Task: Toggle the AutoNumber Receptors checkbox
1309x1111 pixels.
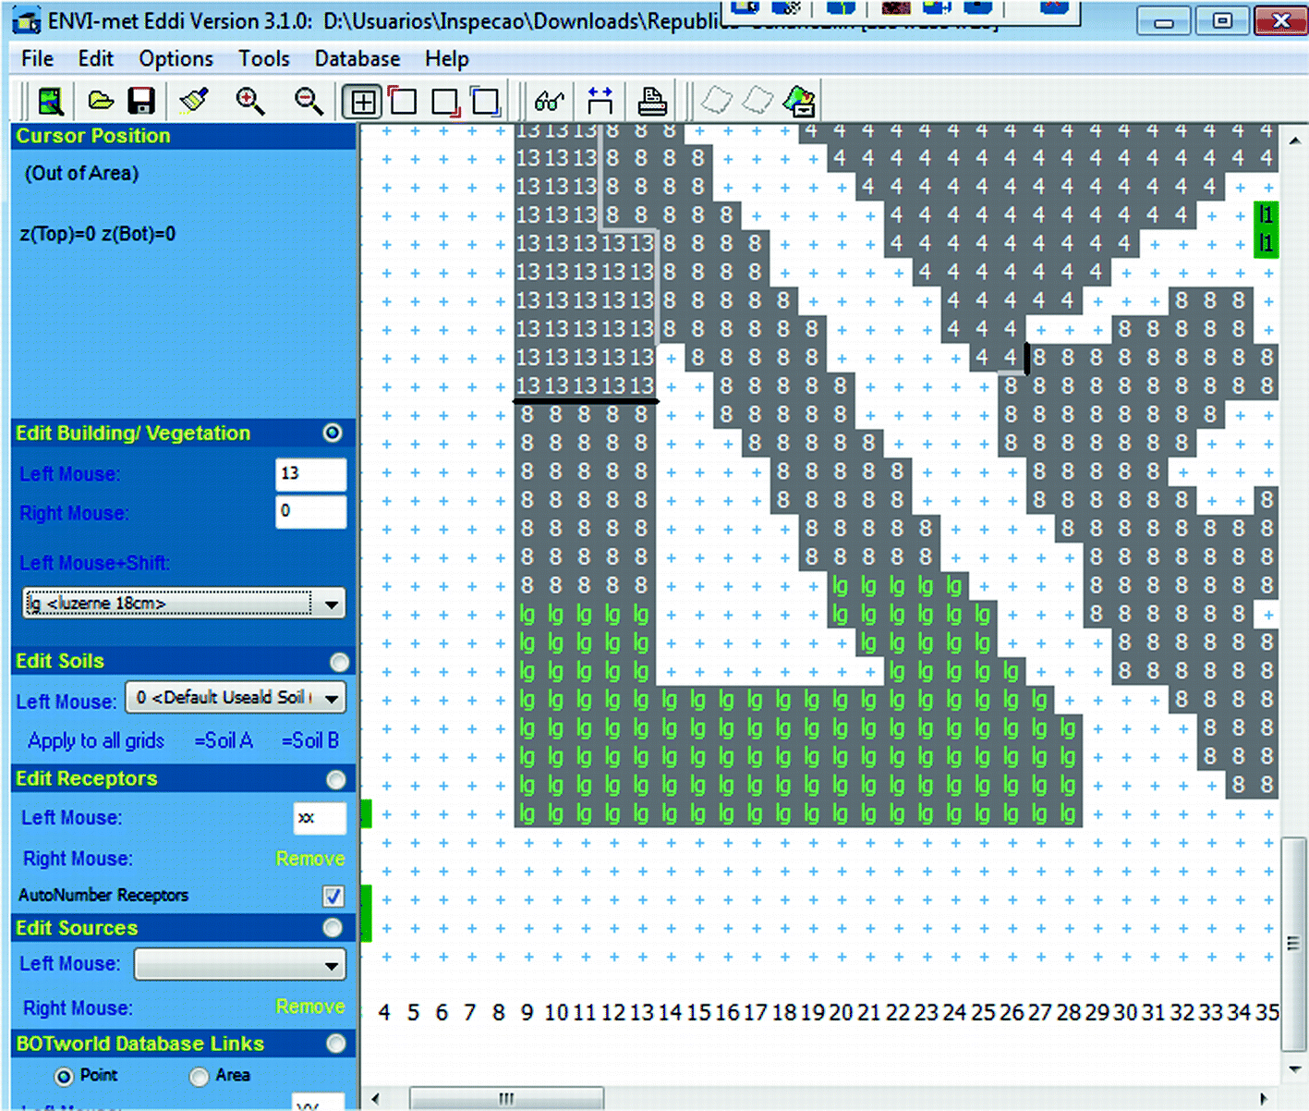Action: [333, 896]
